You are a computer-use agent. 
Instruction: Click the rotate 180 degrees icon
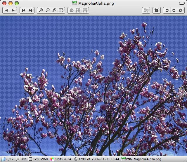click(x=181, y=11)
